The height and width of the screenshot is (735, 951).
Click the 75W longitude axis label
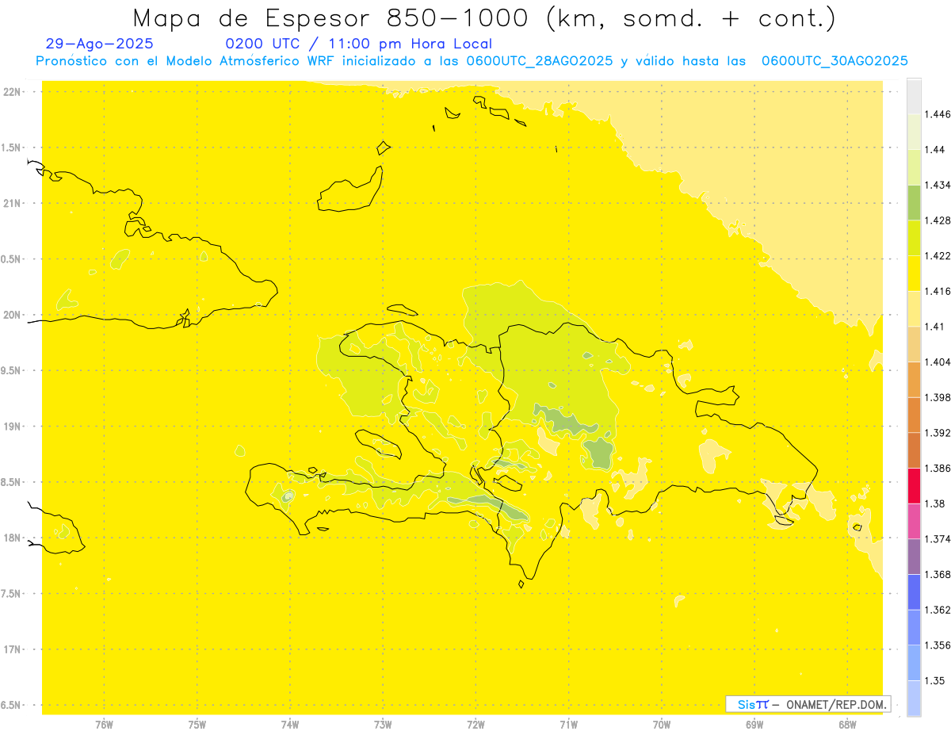pos(197,724)
